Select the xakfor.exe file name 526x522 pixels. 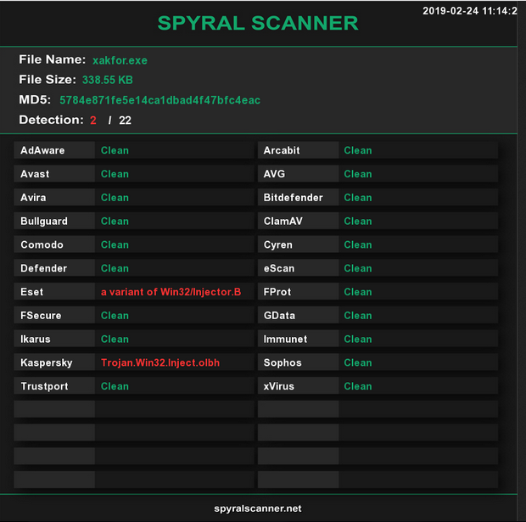tap(120, 60)
